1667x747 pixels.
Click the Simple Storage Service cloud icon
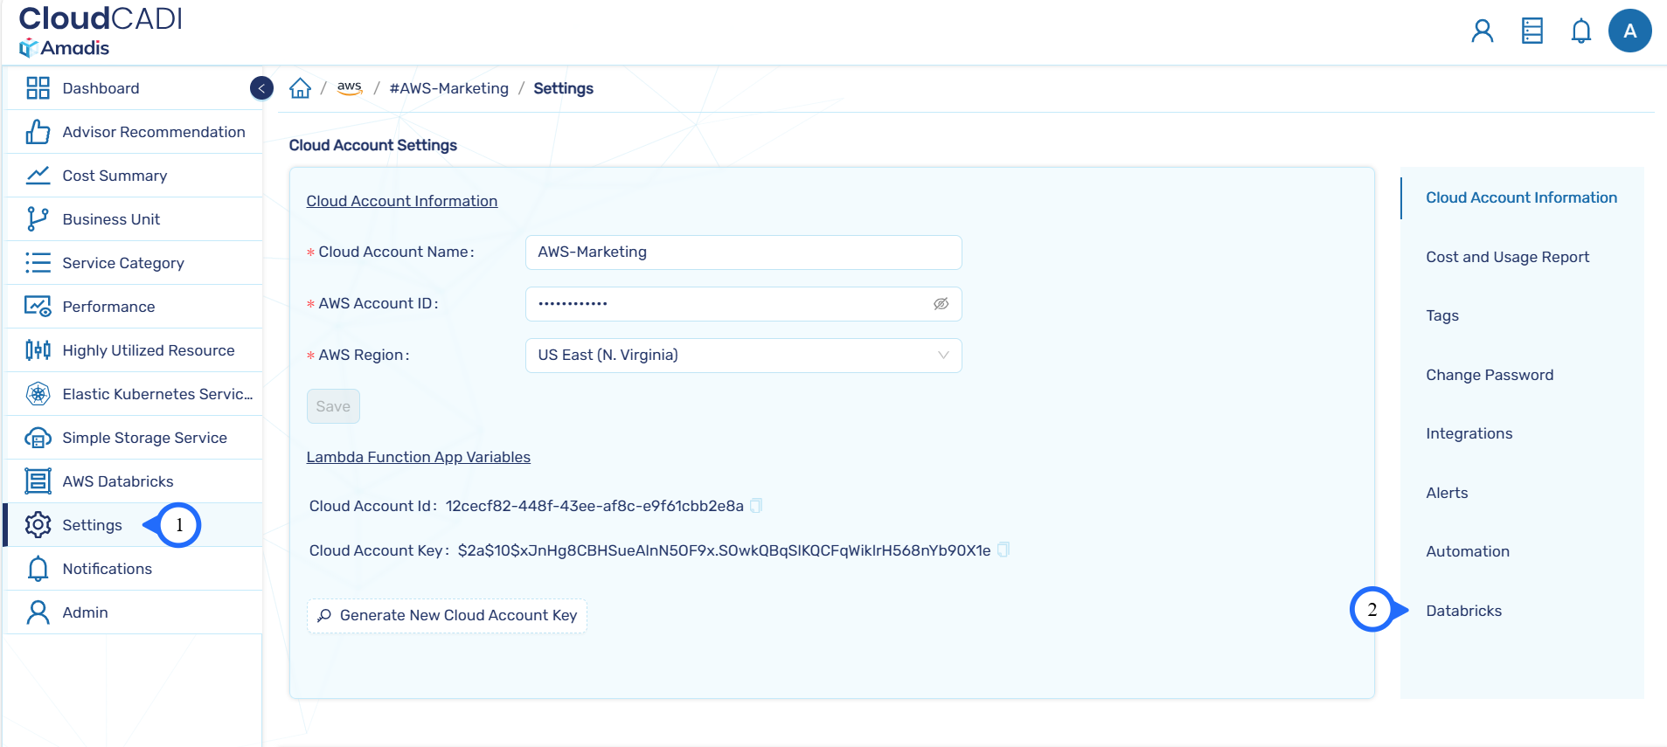coord(38,438)
